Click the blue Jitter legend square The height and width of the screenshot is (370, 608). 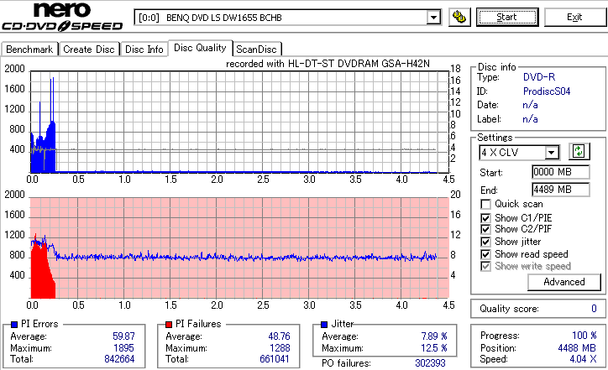point(324,325)
